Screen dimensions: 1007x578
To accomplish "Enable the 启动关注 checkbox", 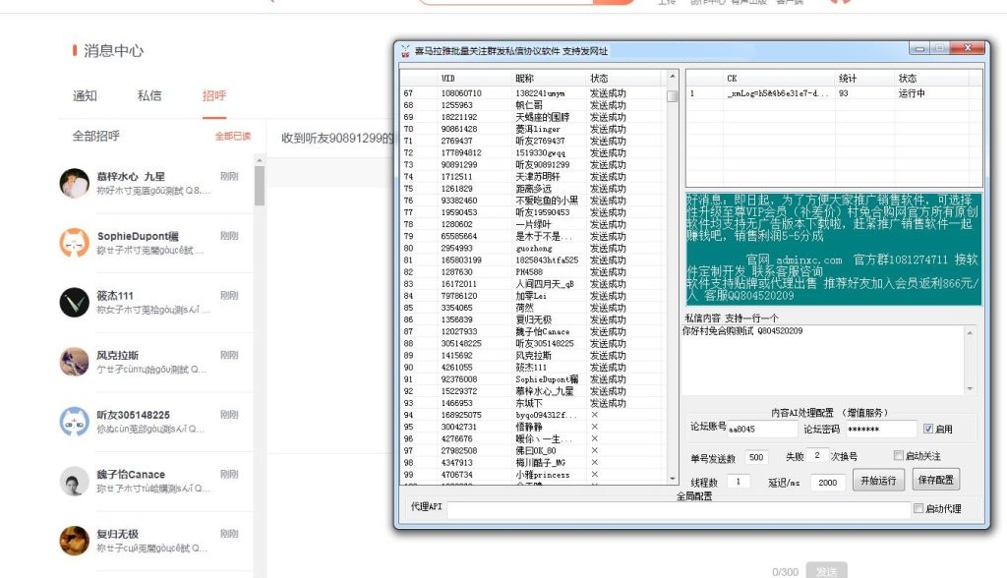I will click(x=898, y=456).
